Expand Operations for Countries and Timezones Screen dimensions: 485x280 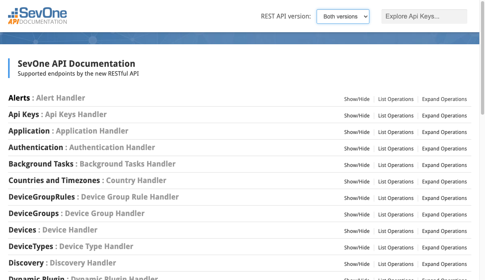[444, 181]
